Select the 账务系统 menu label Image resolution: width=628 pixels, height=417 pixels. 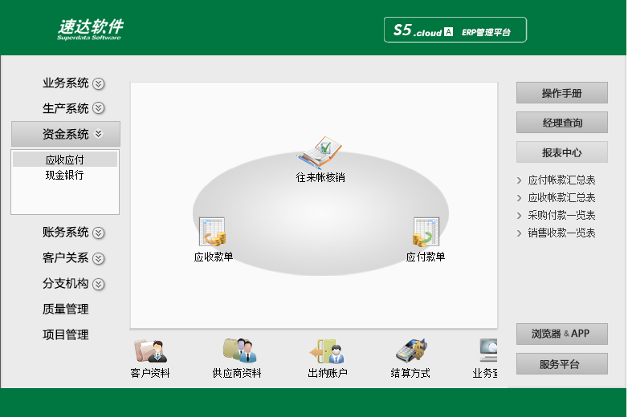click(x=66, y=233)
